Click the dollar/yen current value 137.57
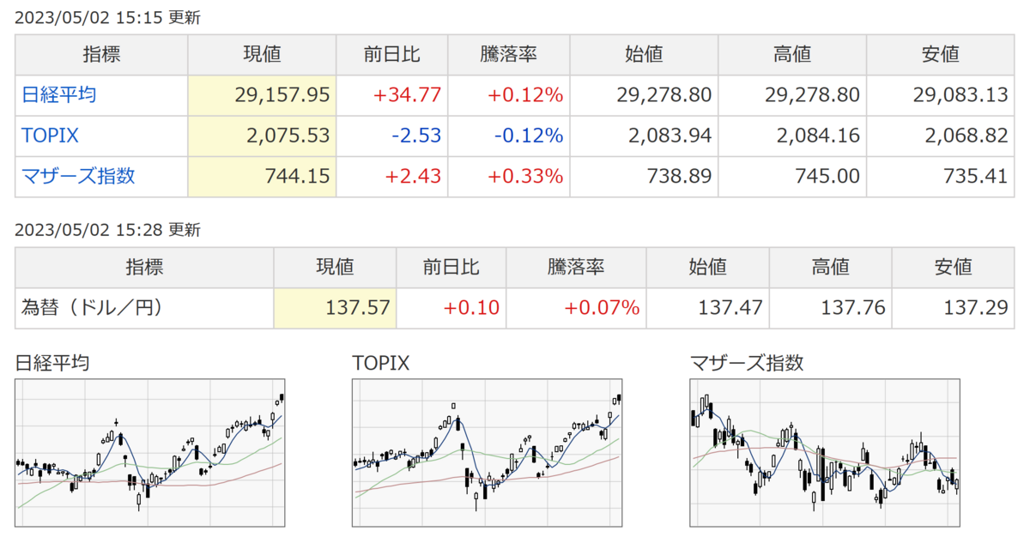1030x543 pixels. [x=356, y=307]
